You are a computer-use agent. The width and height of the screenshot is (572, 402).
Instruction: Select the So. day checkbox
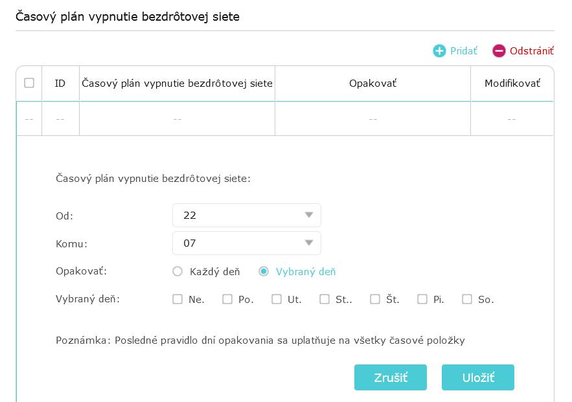click(467, 299)
